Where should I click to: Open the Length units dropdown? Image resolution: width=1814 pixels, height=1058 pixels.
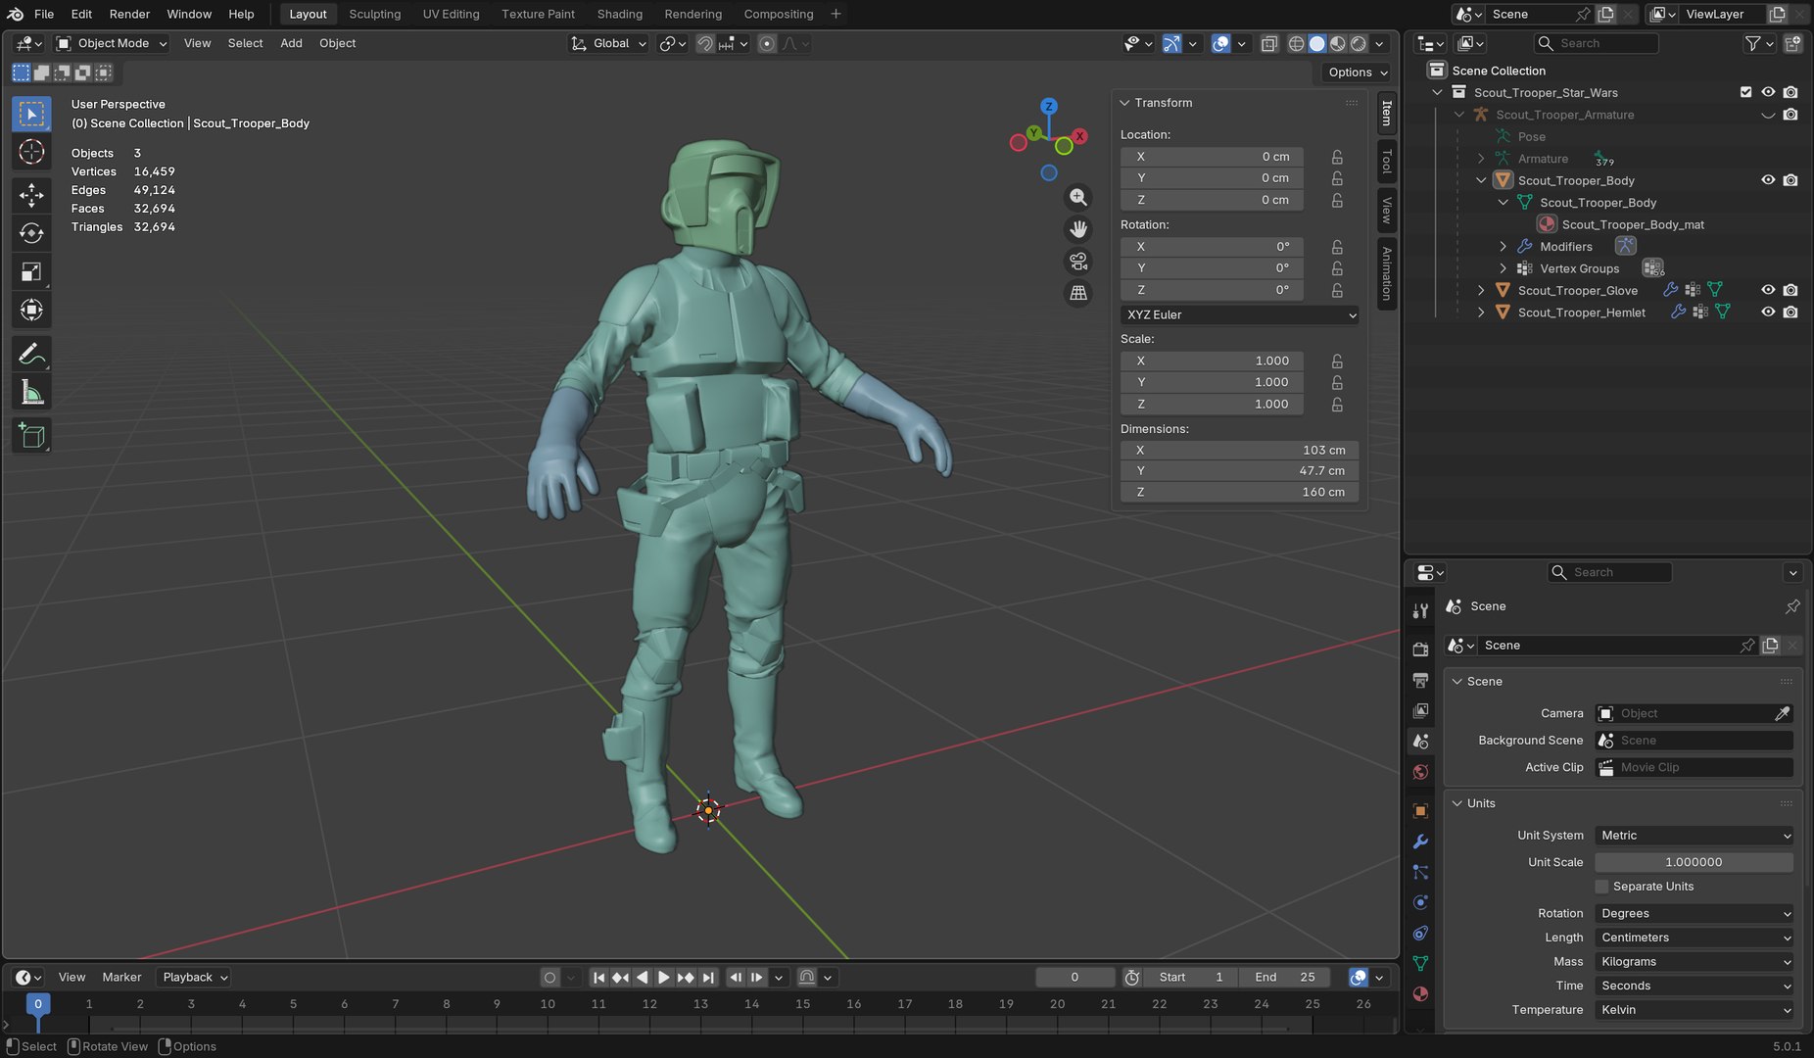point(1695,938)
